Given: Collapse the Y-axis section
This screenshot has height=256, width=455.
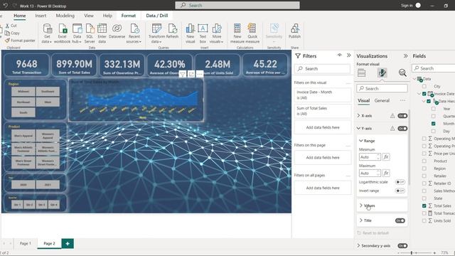Looking at the screenshot, I should coord(358,128).
